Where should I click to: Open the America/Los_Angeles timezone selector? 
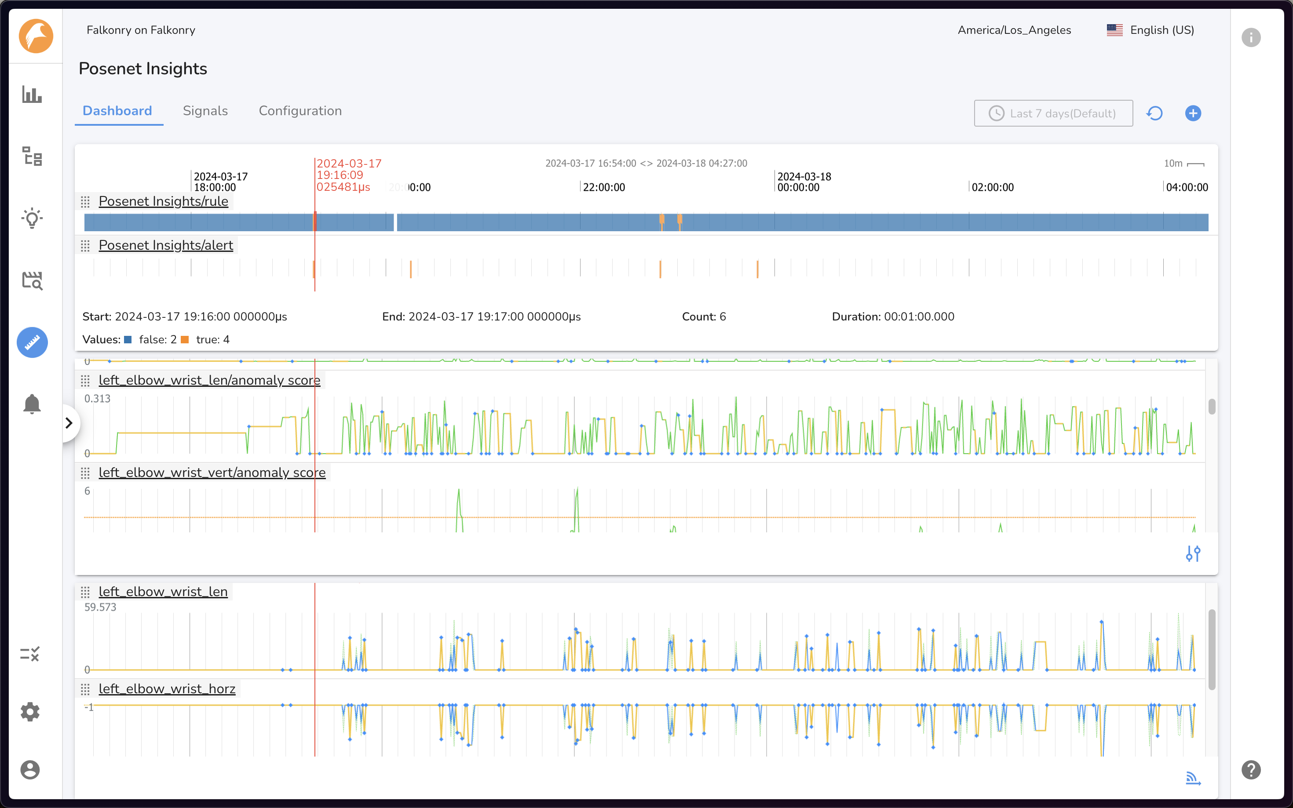(1014, 30)
